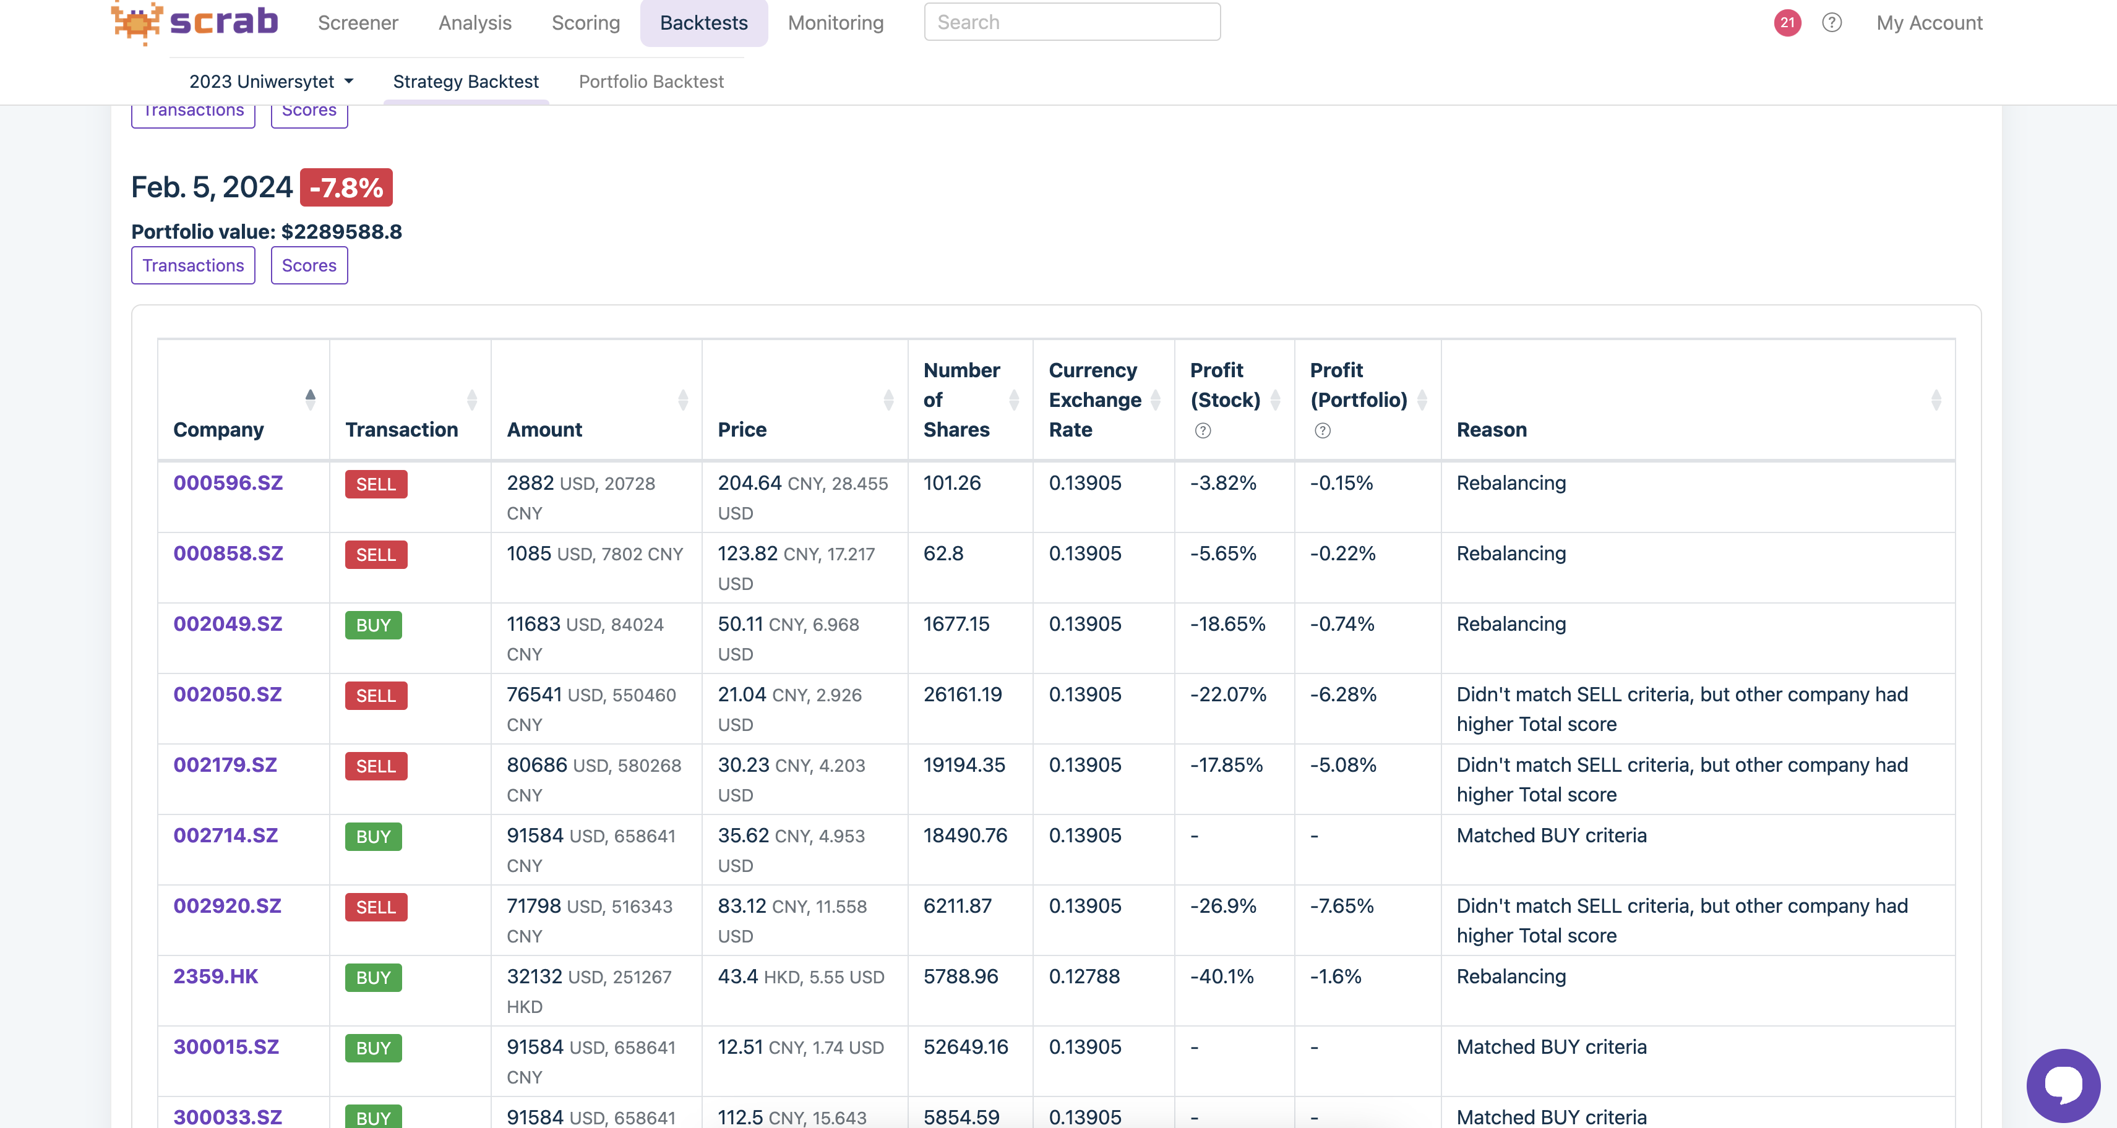Sort table by Price column arrows

click(888, 400)
